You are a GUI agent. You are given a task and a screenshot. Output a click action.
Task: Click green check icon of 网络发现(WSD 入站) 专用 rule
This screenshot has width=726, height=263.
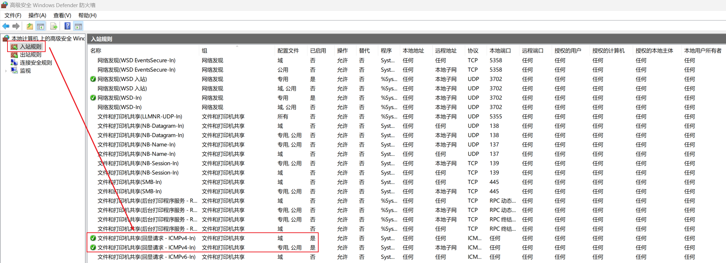pos(93,79)
